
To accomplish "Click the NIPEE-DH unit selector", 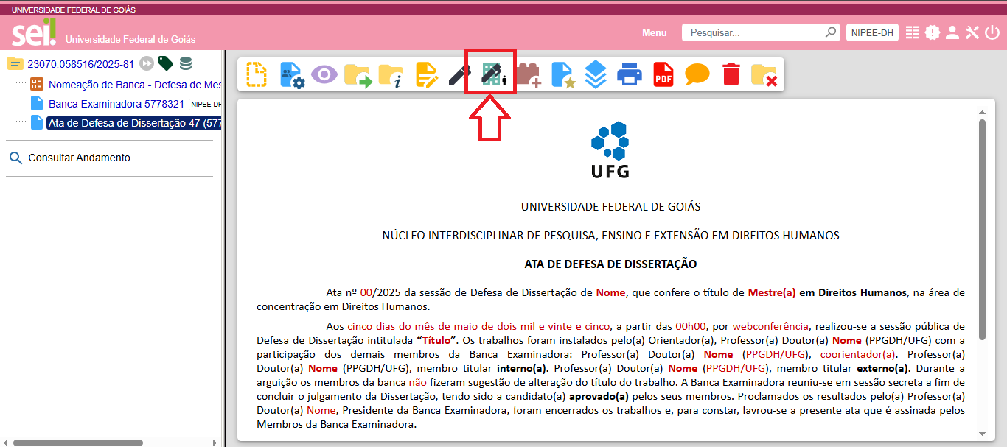I will (x=872, y=32).
